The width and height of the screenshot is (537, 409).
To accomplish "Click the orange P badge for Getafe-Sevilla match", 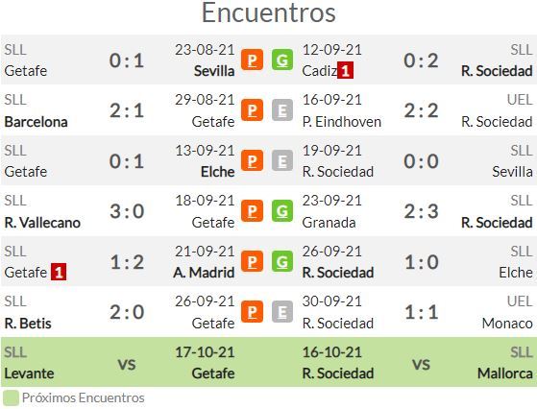I will click(x=252, y=60).
